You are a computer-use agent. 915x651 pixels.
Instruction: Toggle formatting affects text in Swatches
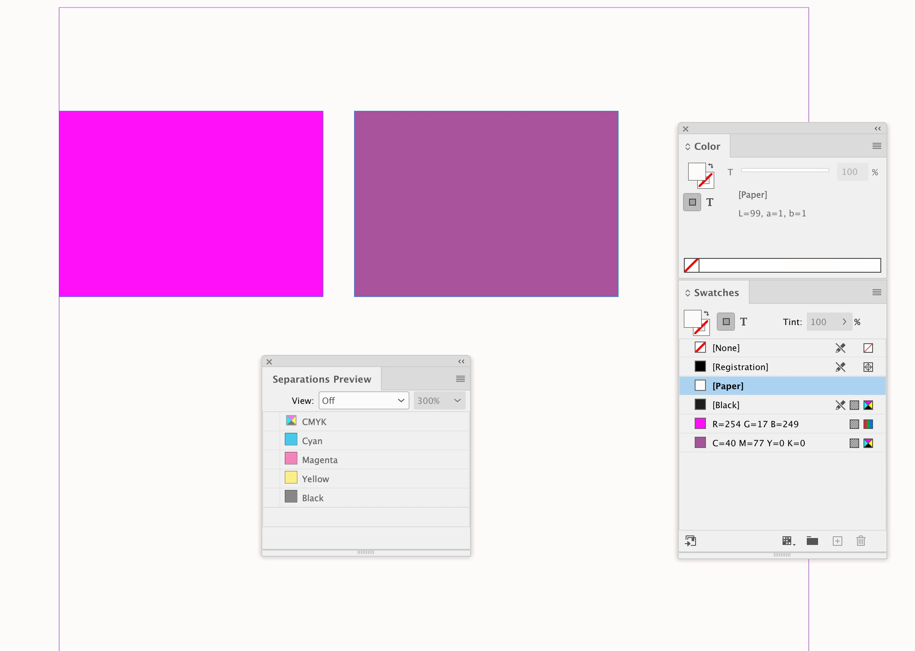click(744, 322)
